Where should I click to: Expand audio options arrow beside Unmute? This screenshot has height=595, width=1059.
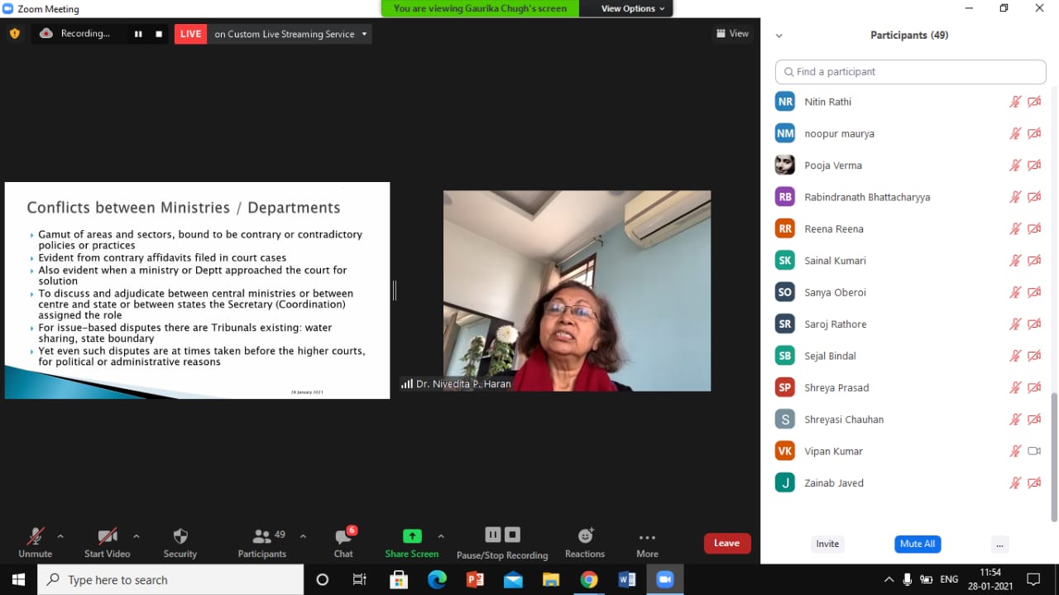point(60,536)
